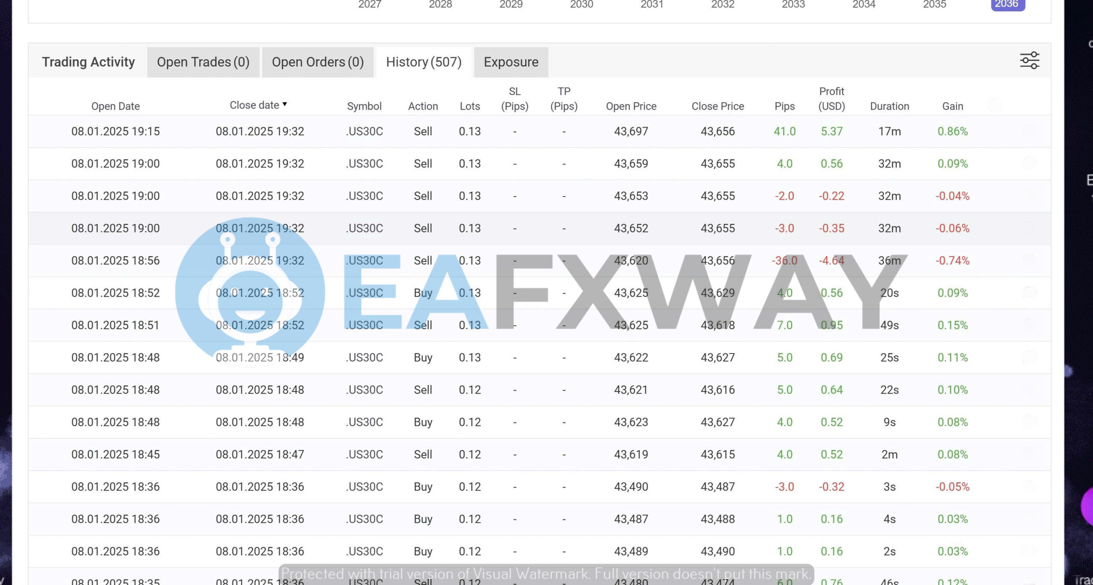Click the Lots column header
The image size is (1093, 585).
point(470,106)
